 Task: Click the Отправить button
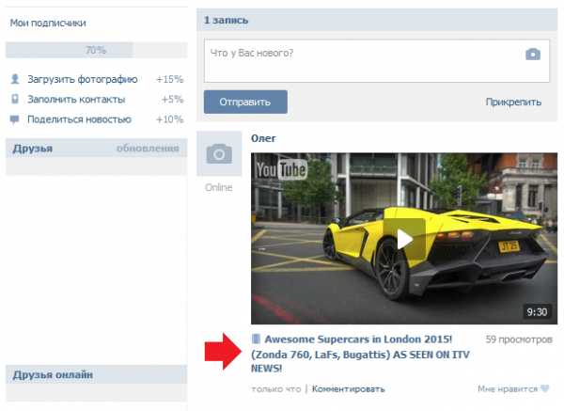(x=245, y=102)
